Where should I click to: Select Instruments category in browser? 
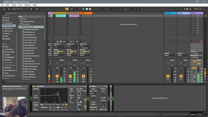(x=9, y=23)
